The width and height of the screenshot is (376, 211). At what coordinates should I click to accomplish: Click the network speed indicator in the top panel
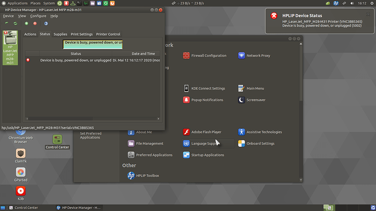[188, 3]
